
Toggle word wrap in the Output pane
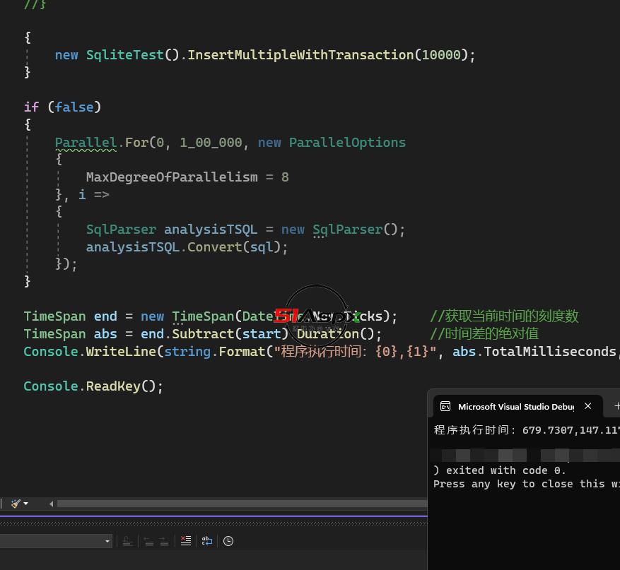coord(207,541)
